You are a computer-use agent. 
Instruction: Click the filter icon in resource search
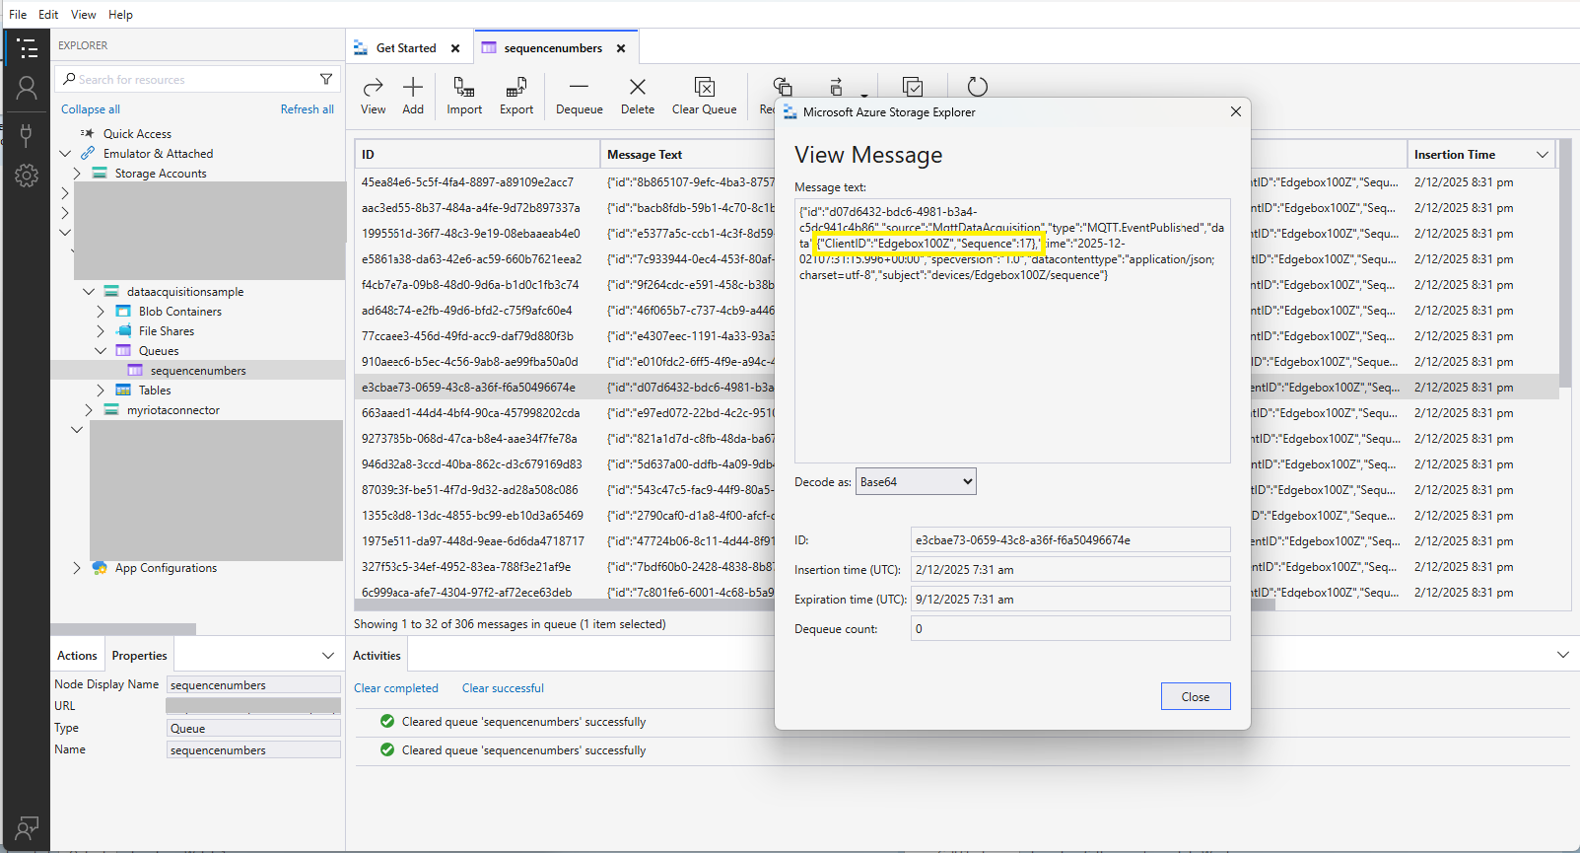(x=326, y=79)
